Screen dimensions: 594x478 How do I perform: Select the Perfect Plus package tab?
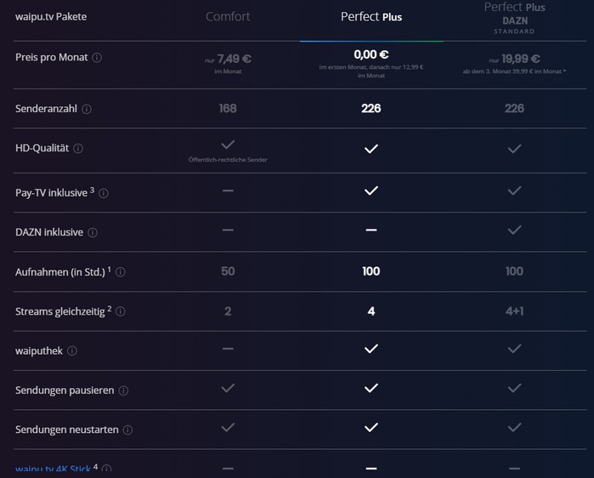371,17
